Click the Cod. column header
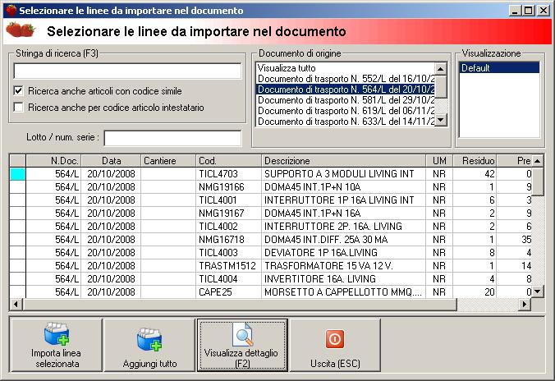Viewport: 555px width, 381px height. coord(229,161)
